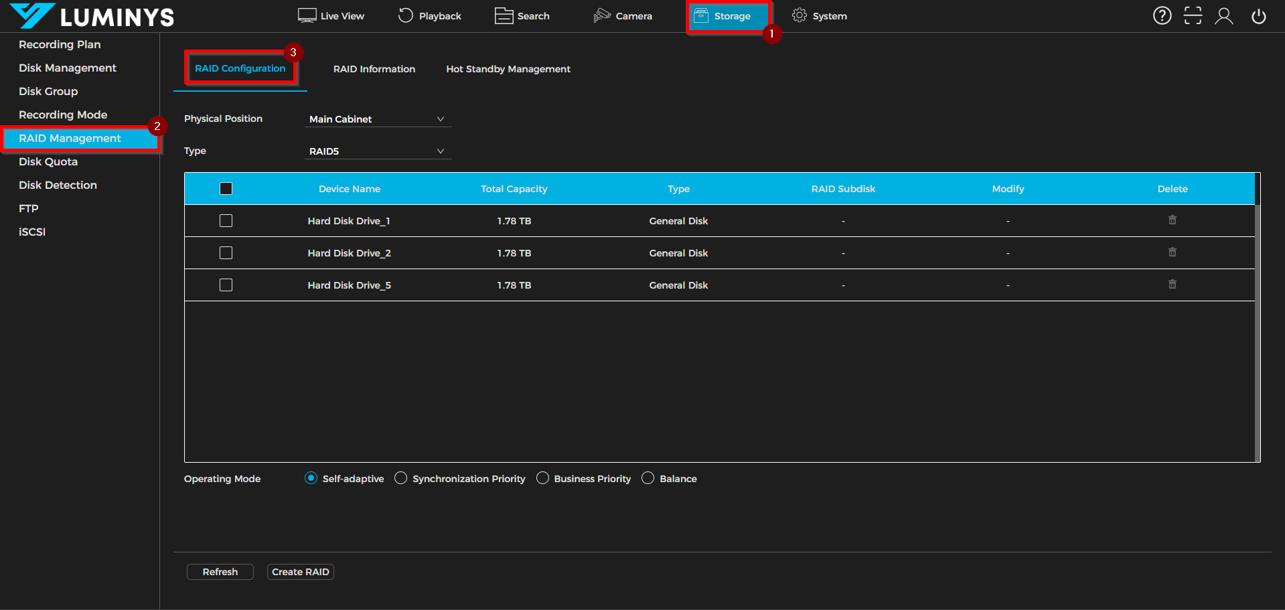The width and height of the screenshot is (1285, 610).
Task: Click trash icon for Hard Disk Drive_5
Action: (1172, 285)
